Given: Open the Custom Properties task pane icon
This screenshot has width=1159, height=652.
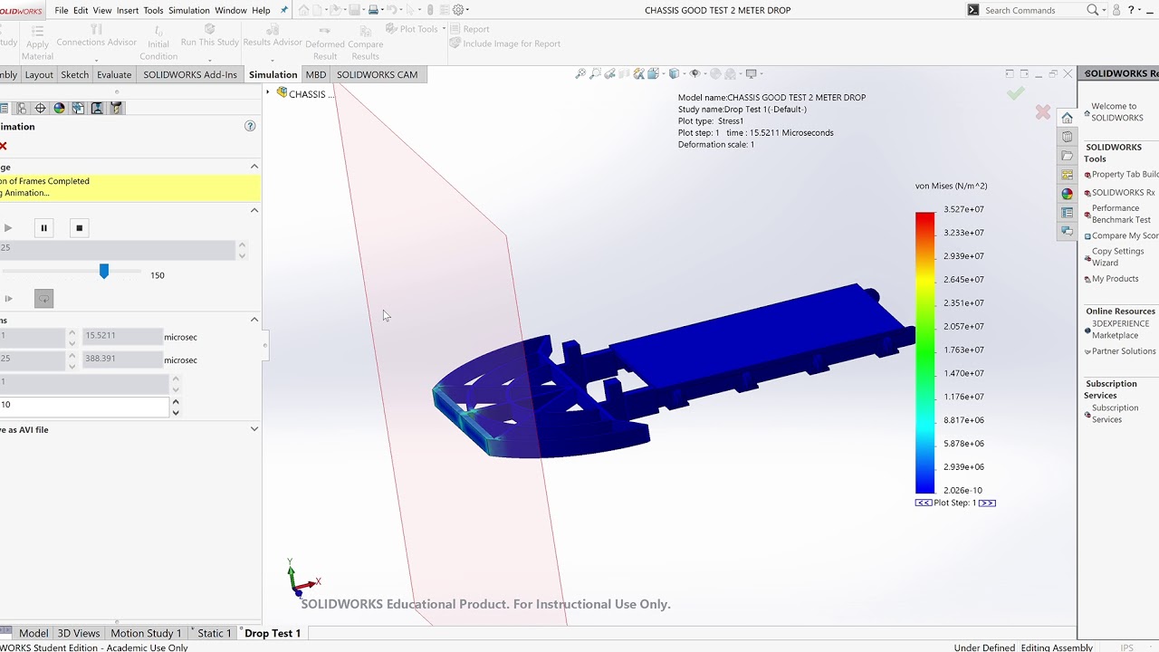Looking at the screenshot, I should pos(1067,213).
